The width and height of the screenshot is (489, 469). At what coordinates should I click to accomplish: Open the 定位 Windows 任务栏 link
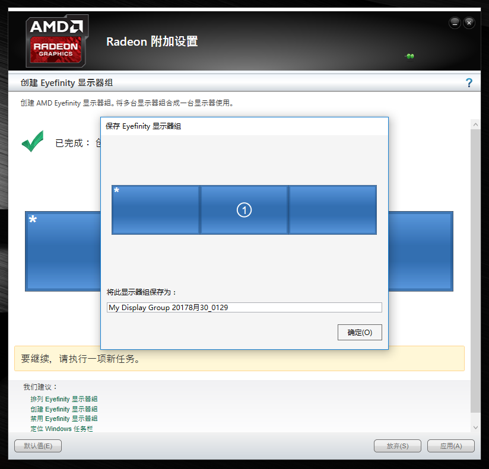coord(62,429)
